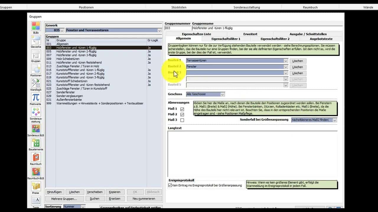
Task: Click the Ersetzen button
Action: click(x=115, y=199)
